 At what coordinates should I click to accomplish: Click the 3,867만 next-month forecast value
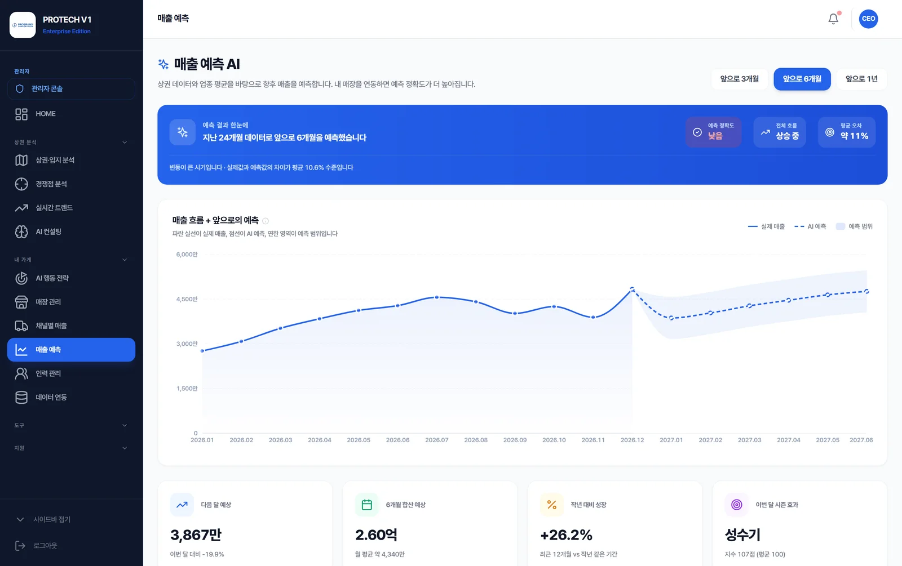[196, 535]
